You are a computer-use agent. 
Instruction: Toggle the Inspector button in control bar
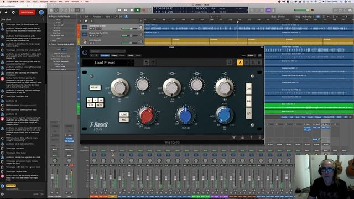pyautogui.click(x=56, y=10)
